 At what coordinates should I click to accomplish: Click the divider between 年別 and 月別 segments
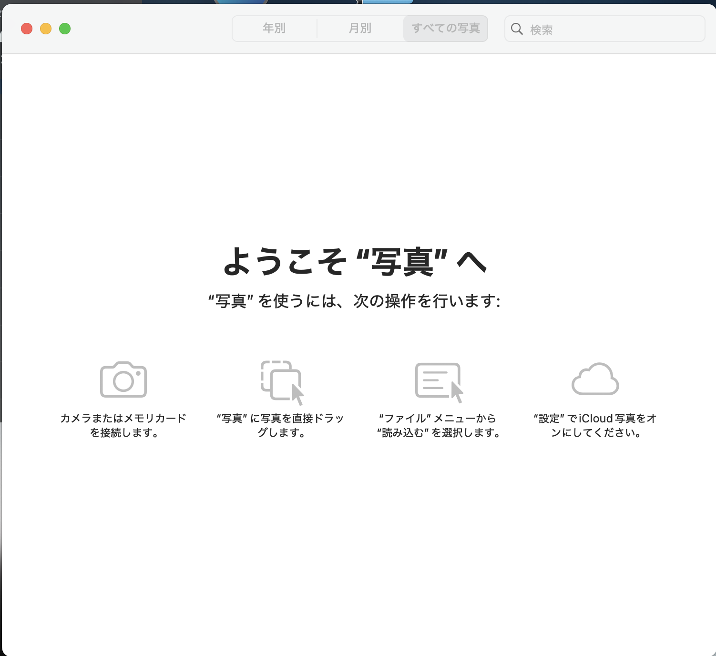(317, 29)
